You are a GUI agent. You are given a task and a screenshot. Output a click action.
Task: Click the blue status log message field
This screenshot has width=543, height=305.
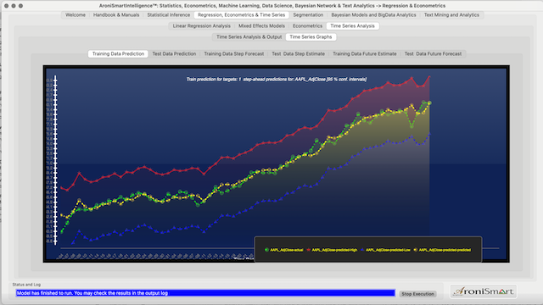click(x=205, y=293)
